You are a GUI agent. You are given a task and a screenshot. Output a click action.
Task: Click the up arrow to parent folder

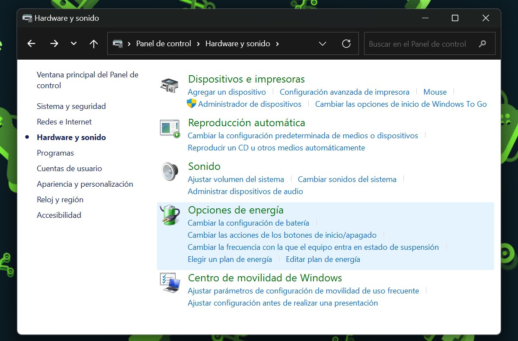(x=94, y=44)
